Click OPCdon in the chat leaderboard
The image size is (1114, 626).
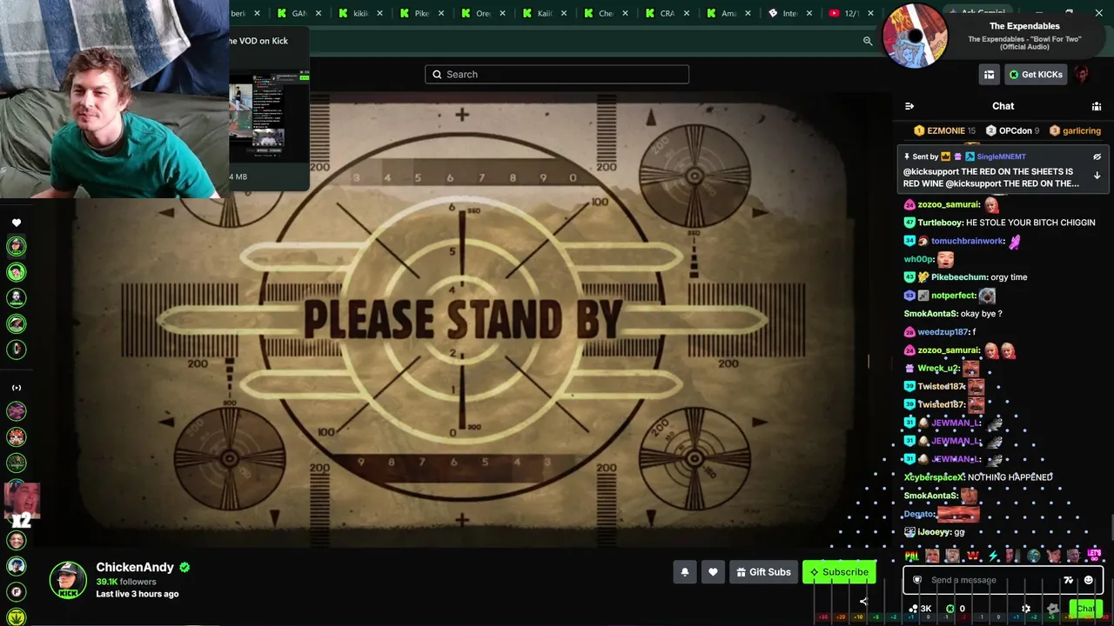pos(1015,130)
